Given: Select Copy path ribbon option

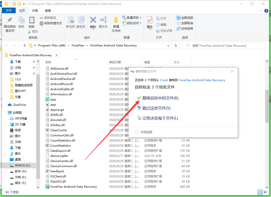Looking at the screenshot, I should point(48,18).
